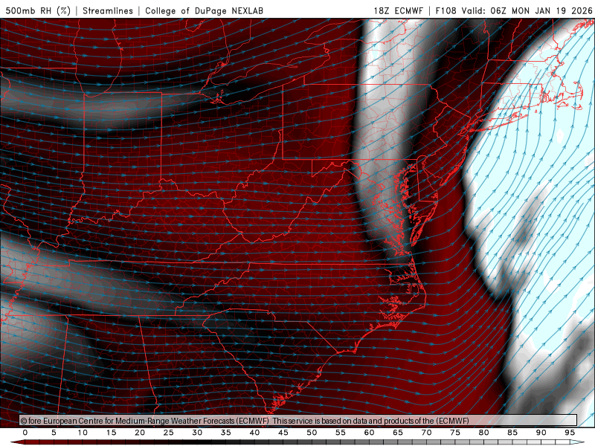
Task: Click the "Streamlines" label in the header
Action: click(x=108, y=10)
